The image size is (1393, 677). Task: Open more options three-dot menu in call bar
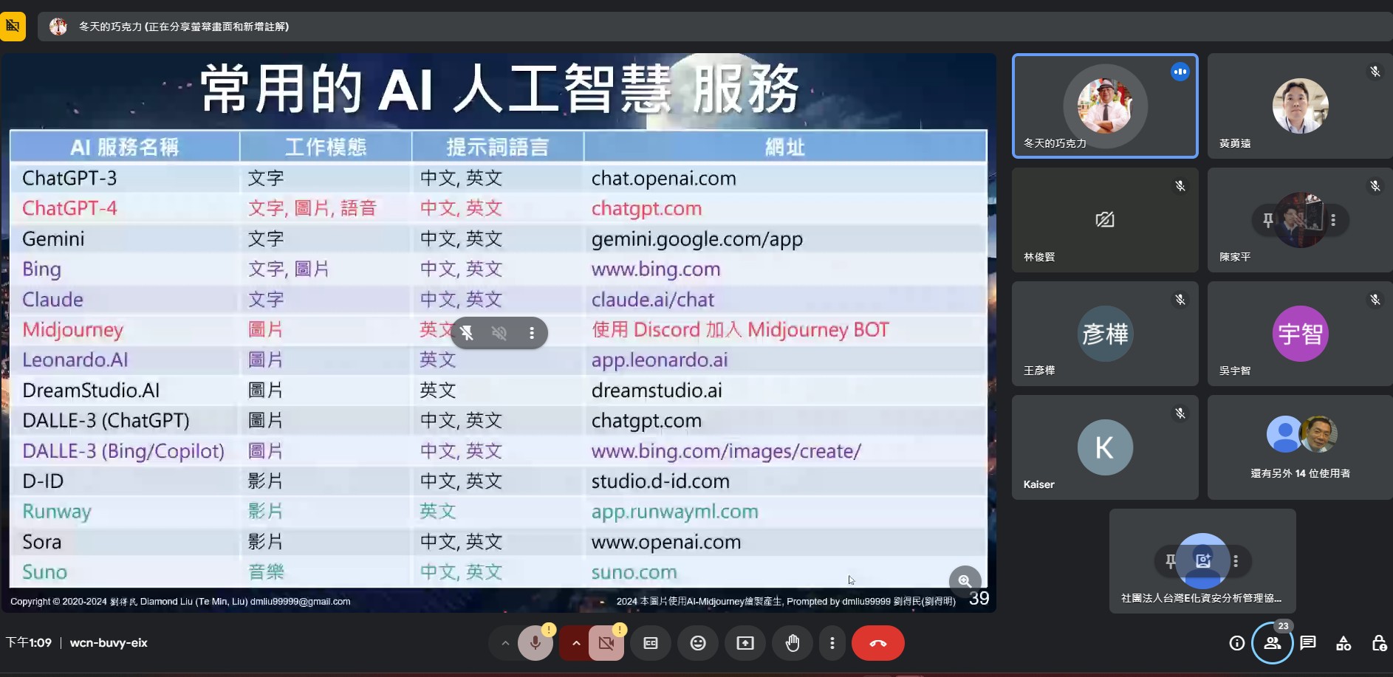[832, 643]
